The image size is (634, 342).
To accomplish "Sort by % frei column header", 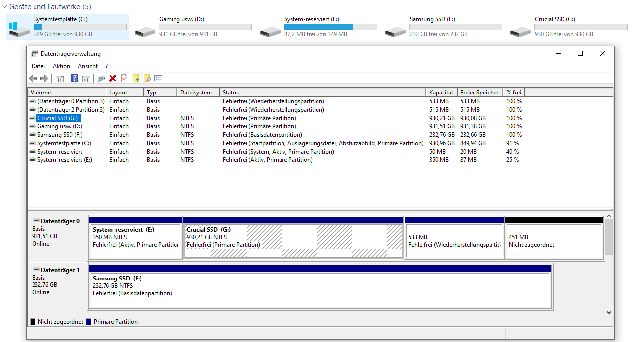I will point(514,93).
